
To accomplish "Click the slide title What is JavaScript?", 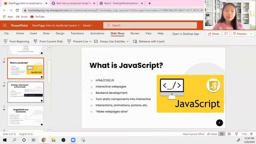I will (x=126, y=65).
